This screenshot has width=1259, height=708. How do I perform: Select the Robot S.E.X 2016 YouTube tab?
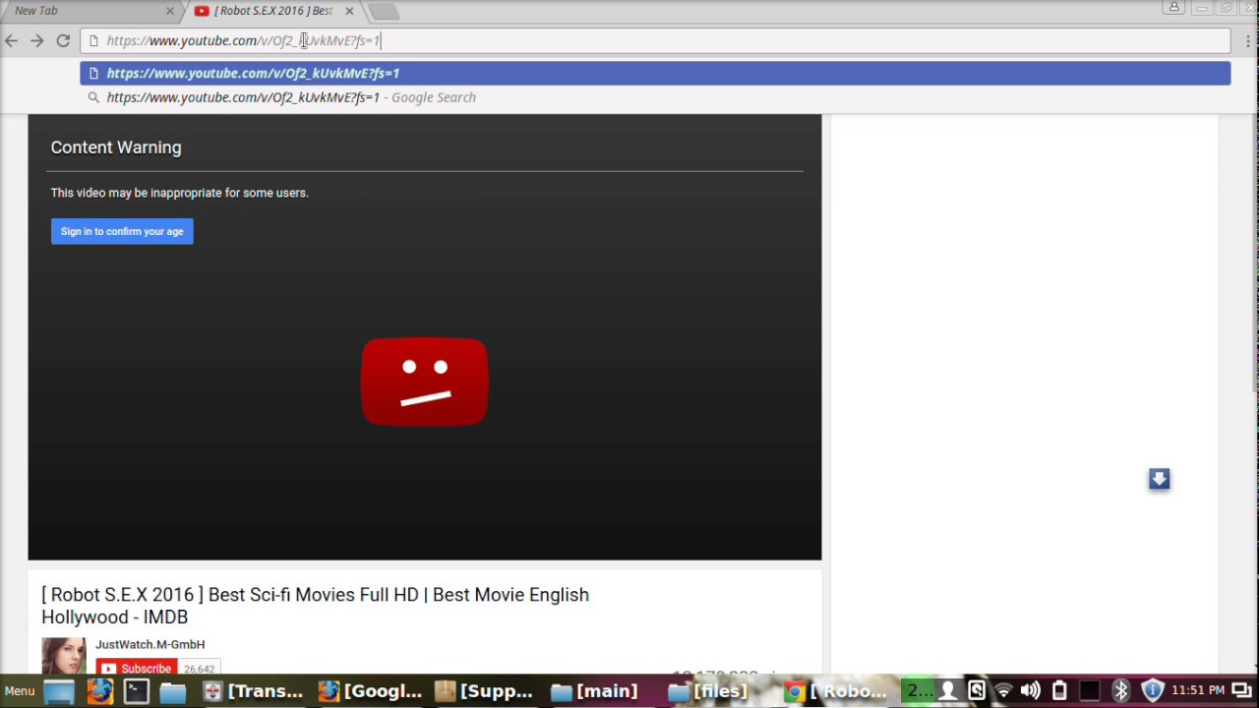(x=272, y=11)
